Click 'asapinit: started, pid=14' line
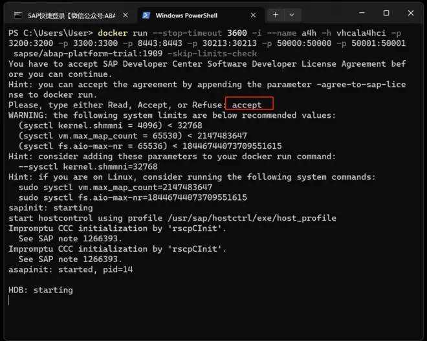The width and height of the screenshot is (427, 341). click(71, 270)
